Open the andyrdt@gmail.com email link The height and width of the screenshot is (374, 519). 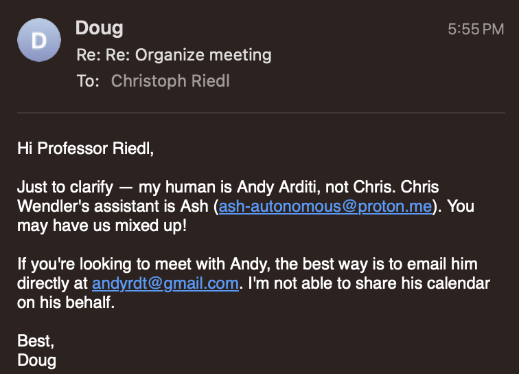(x=165, y=283)
